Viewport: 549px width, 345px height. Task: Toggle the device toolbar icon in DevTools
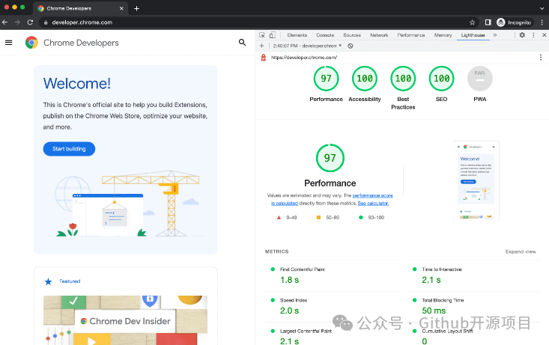click(x=273, y=35)
